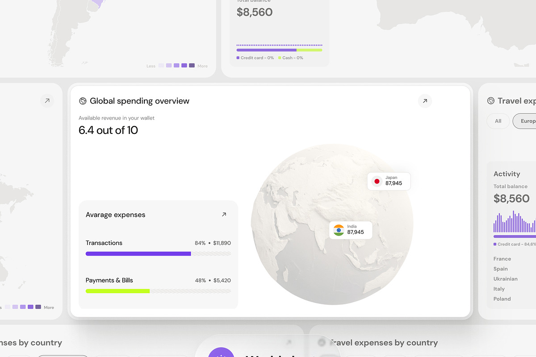Click the India flag icon
The image size is (536, 357).
339,230
